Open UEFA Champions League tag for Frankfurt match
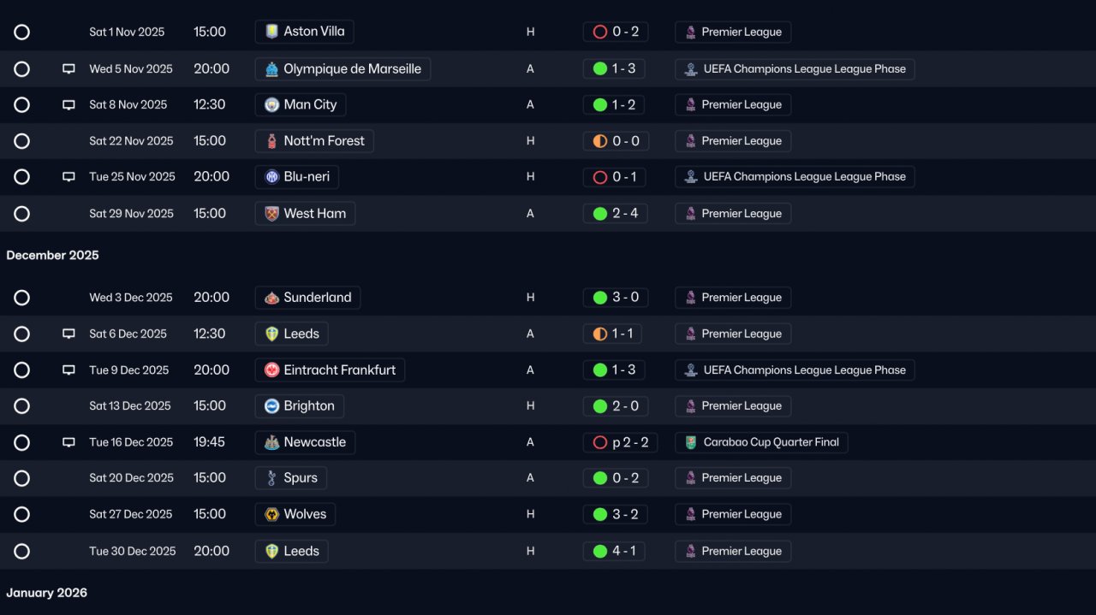Viewport: 1096px width, 615px height. (795, 370)
